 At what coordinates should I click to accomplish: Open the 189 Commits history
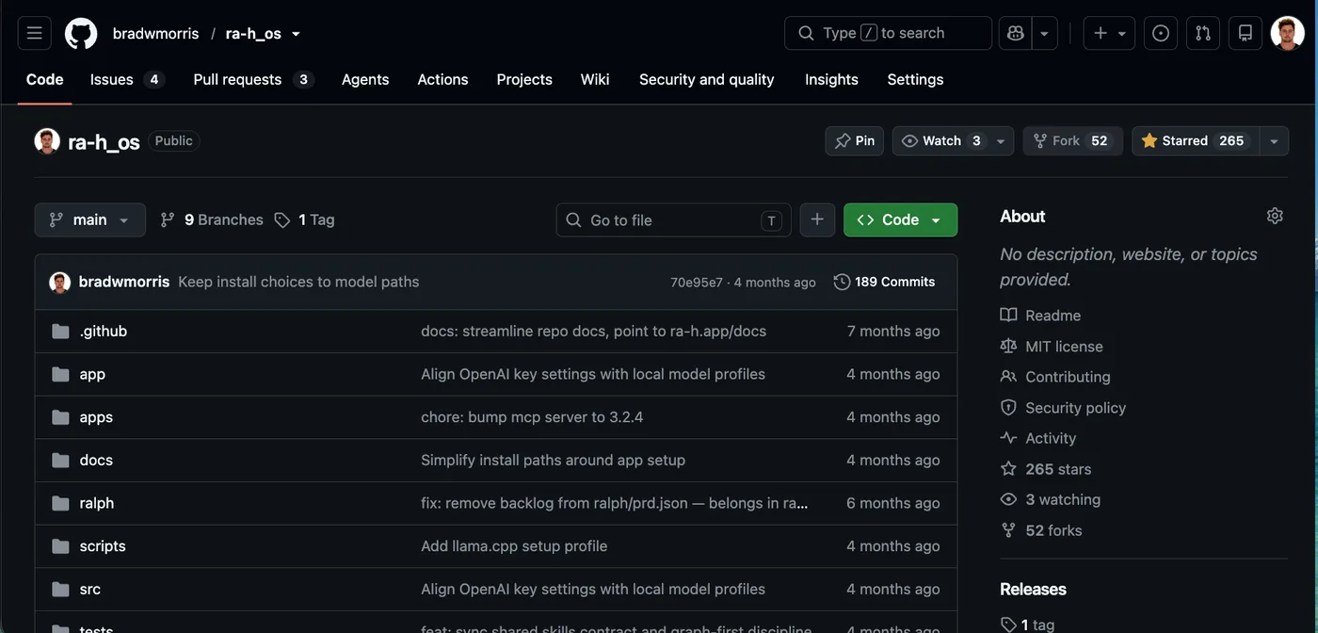pos(885,282)
